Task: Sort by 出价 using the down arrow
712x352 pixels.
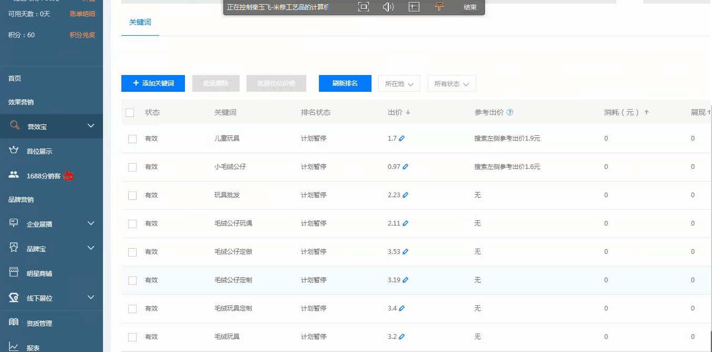Action: pos(408,112)
